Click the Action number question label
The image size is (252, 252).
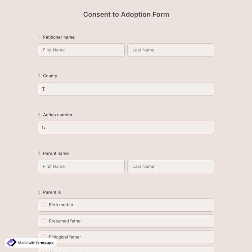click(57, 115)
